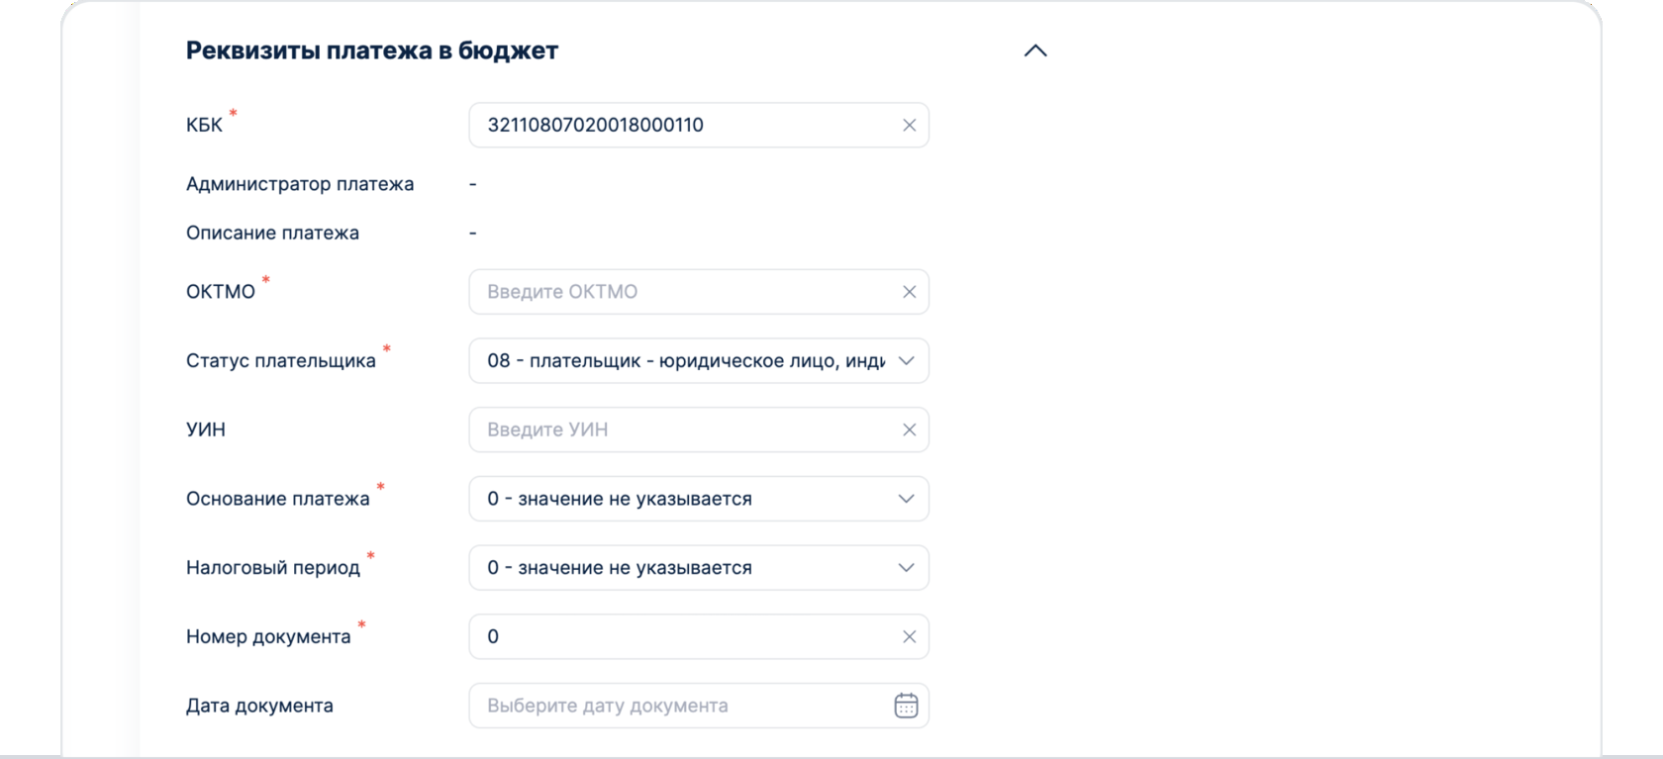The width and height of the screenshot is (1663, 759).
Task: Open the Налоговый период dropdown
Action: pos(698,568)
